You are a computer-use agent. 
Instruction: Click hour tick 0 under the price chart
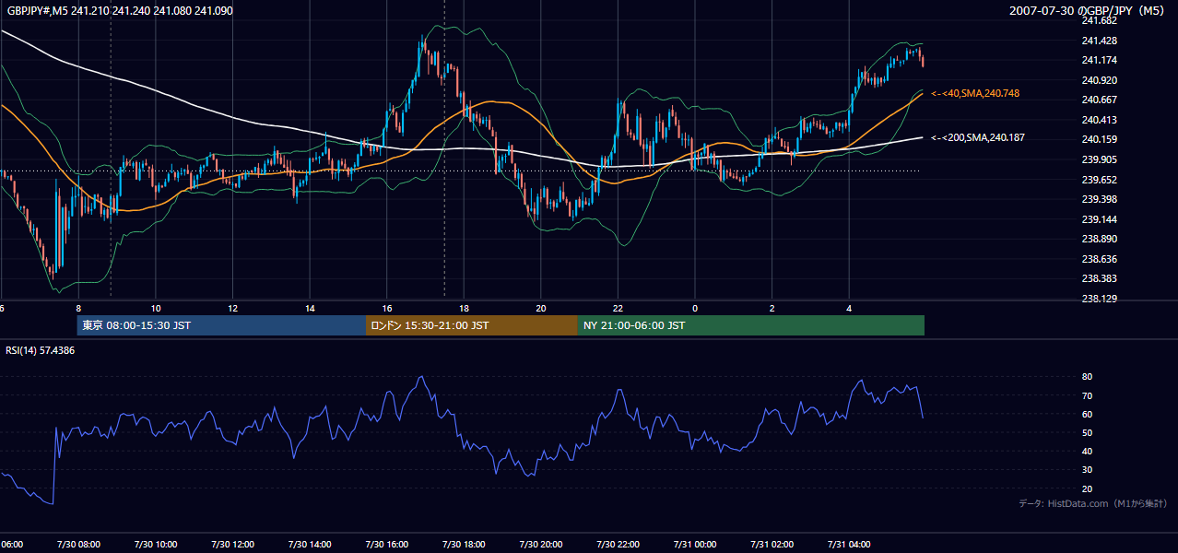[695, 309]
